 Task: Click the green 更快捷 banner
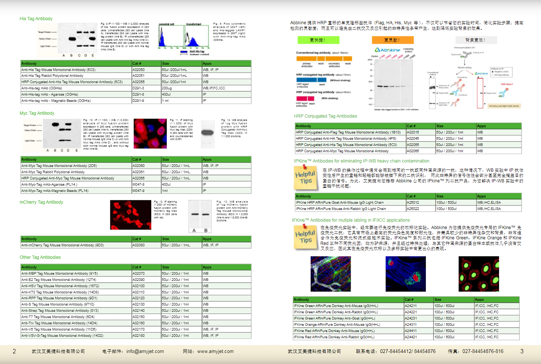318,40
